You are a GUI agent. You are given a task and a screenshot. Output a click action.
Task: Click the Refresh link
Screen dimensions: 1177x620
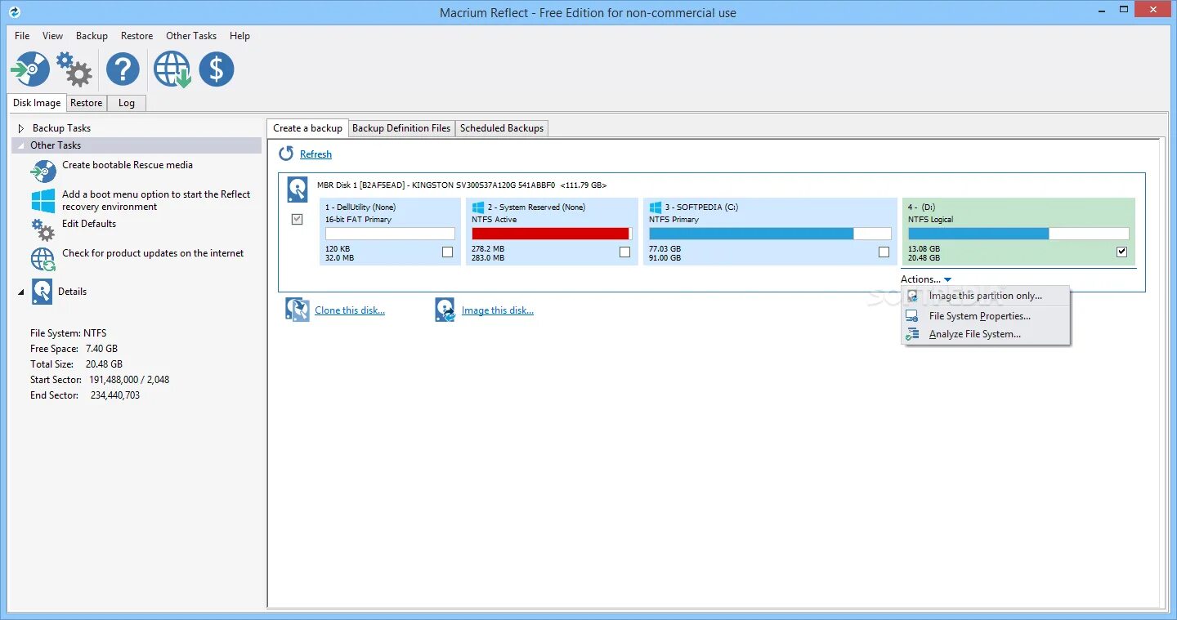[316, 154]
